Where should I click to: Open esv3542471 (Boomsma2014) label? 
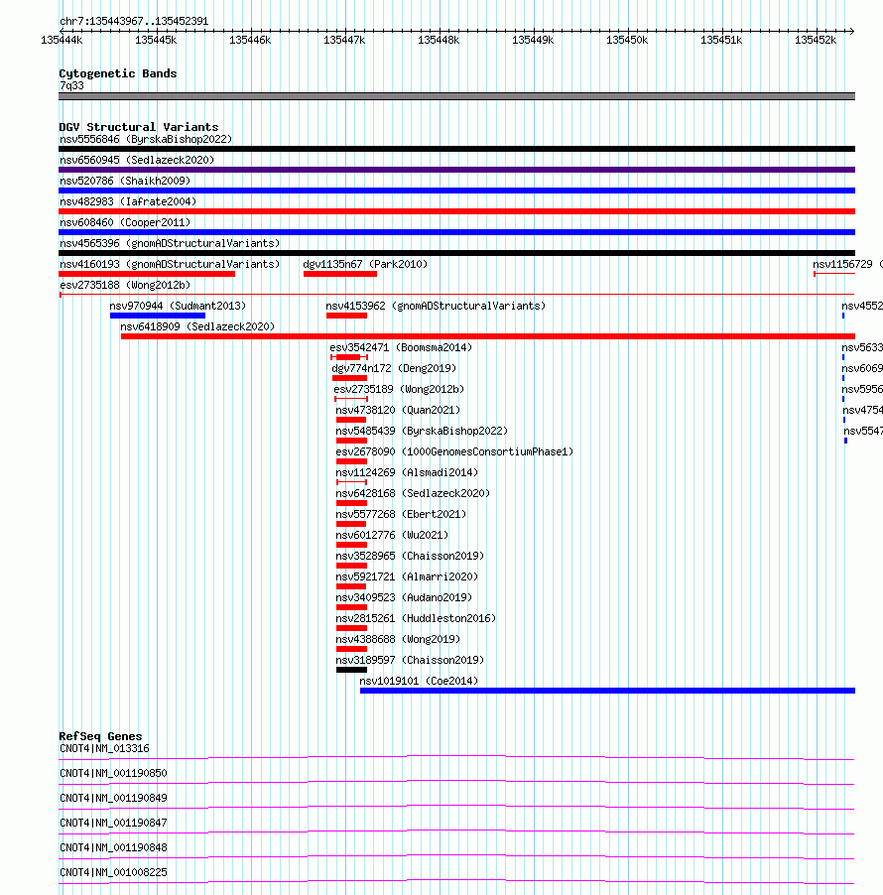coord(401,347)
